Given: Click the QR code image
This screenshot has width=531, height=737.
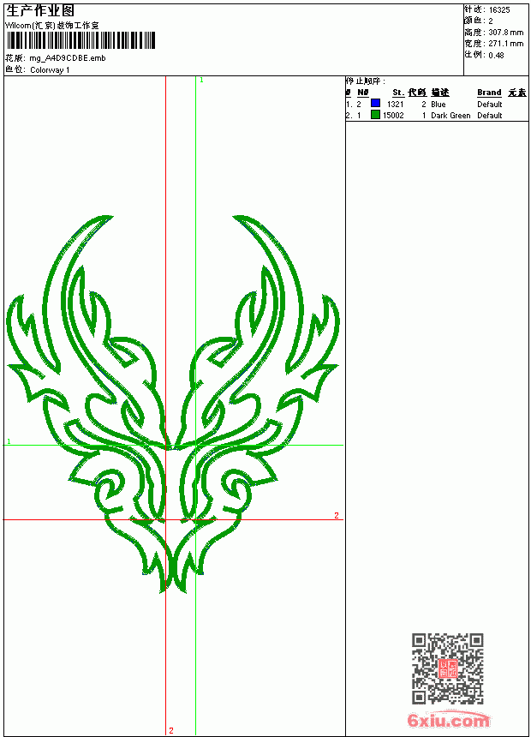Looking at the screenshot, I should (448, 668).
